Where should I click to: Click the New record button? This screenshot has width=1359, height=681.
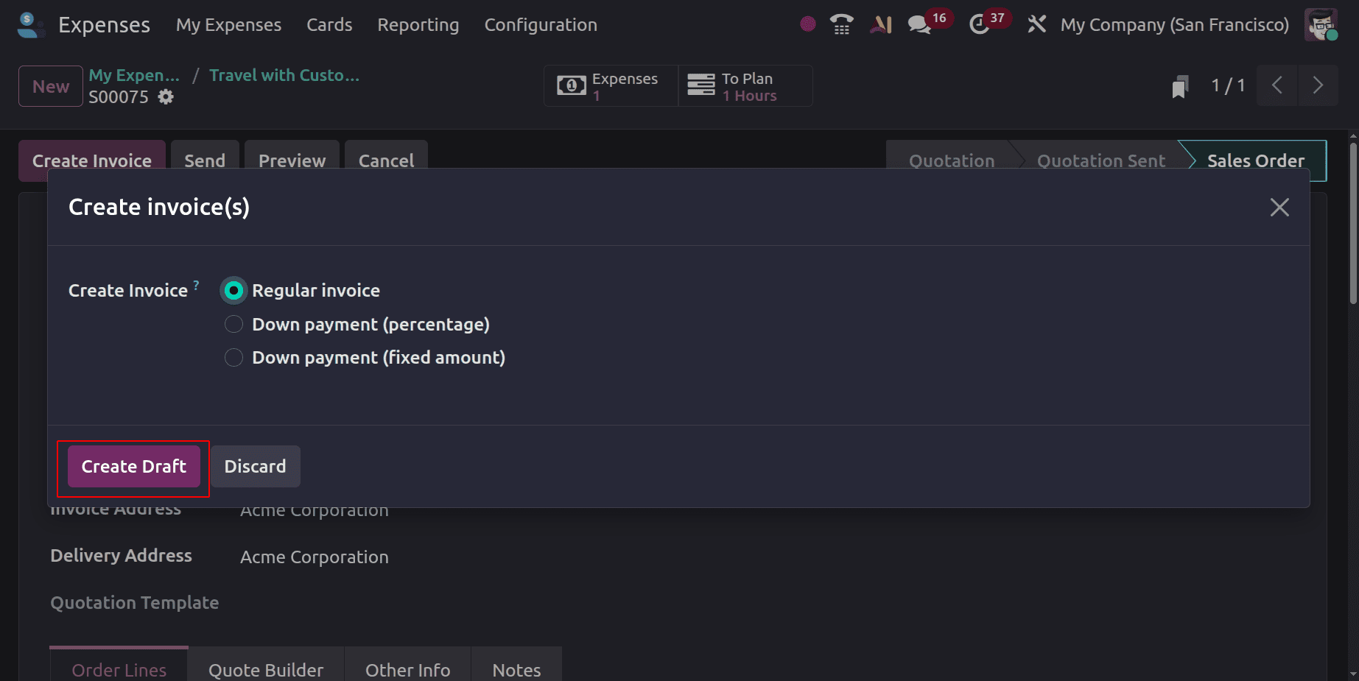point(51,86)
